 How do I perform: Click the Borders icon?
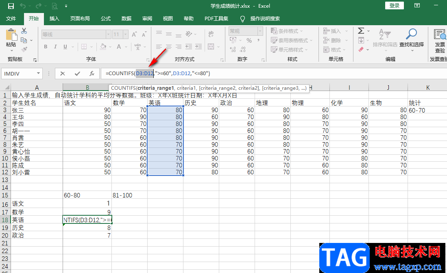point(84,47)
